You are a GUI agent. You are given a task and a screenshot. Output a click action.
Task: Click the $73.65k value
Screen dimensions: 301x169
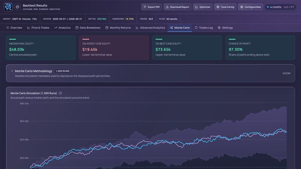coord(163,50)
